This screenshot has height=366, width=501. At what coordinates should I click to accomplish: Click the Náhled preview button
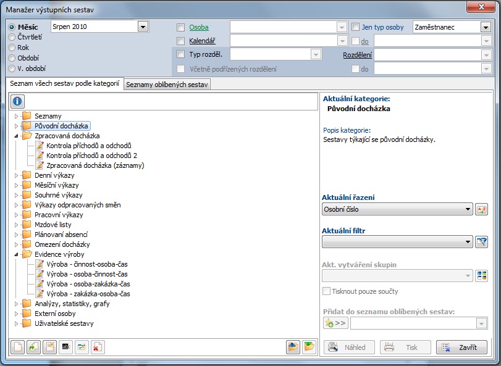[349, 347]
